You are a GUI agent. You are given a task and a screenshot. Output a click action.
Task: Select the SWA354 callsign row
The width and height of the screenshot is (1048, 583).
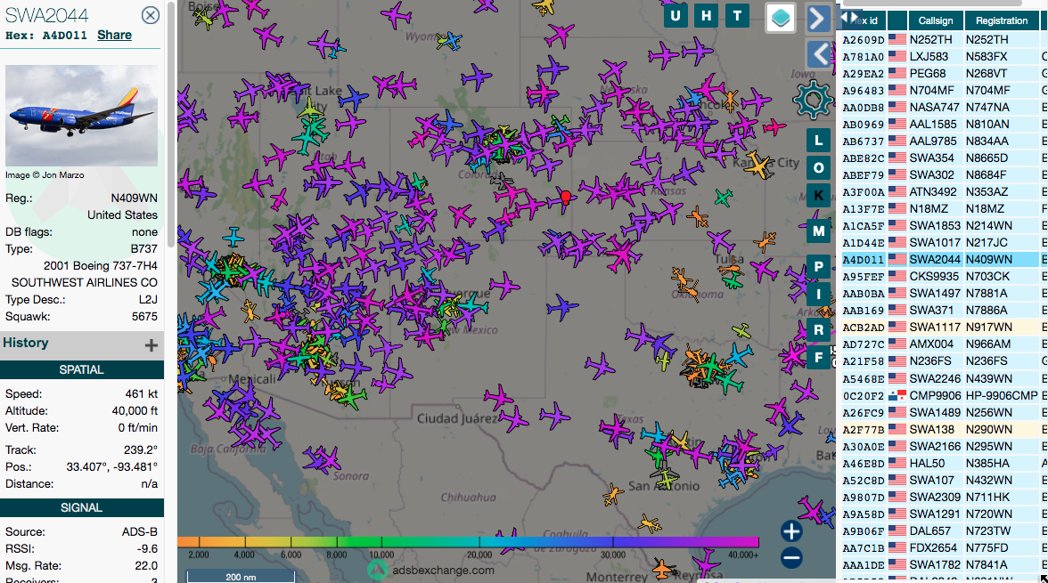pyautogui.click(x=932, y=158)
